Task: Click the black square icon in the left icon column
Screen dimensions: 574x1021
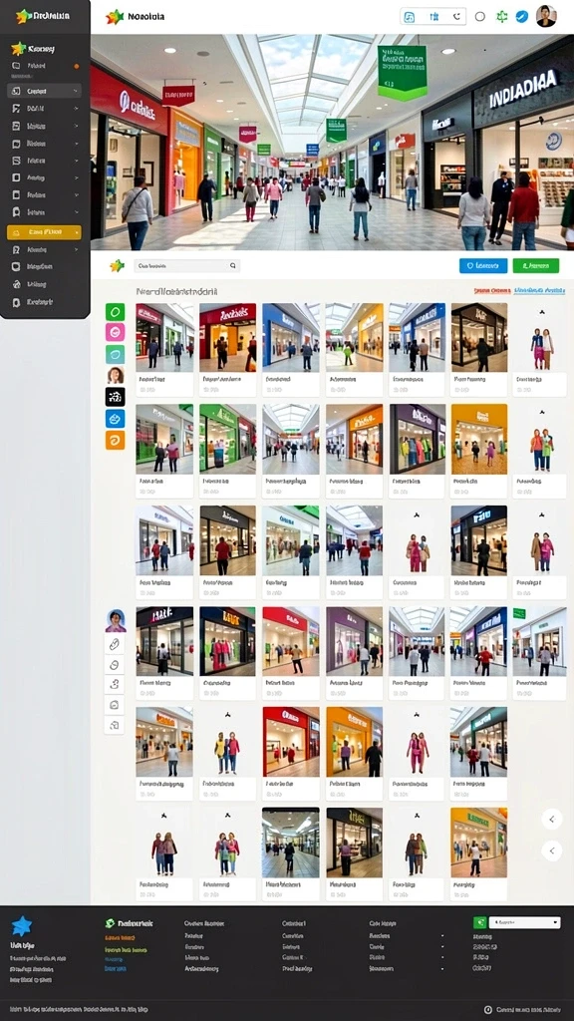Action: 116,397
